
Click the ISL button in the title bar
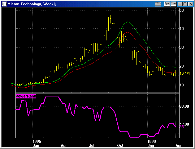pyautogui.click(x=158, y=4)
